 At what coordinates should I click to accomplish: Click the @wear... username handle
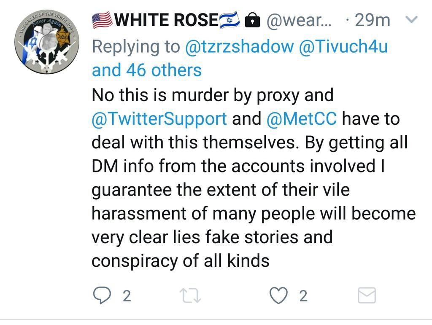coord(299,20)
